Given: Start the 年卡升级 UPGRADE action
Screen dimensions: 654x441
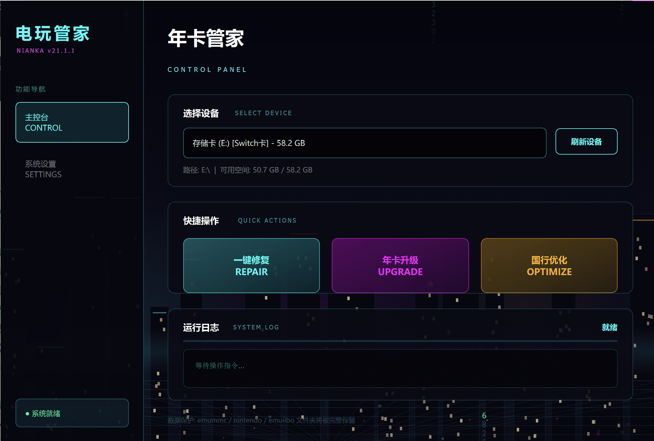Looking at the screenshot, I should pyautogui.click(x=400, y=266).
